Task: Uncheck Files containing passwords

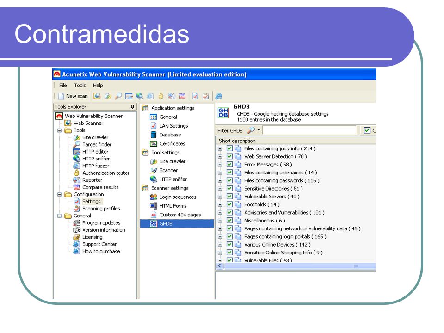Action: coord(230,180)
